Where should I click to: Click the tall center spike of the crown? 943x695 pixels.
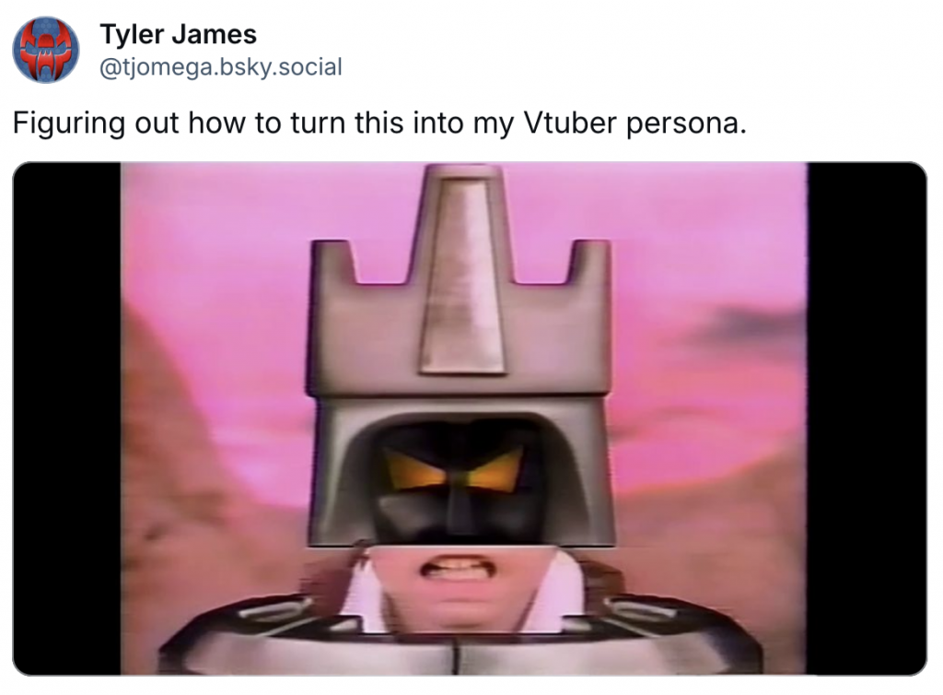pos(462,273)
